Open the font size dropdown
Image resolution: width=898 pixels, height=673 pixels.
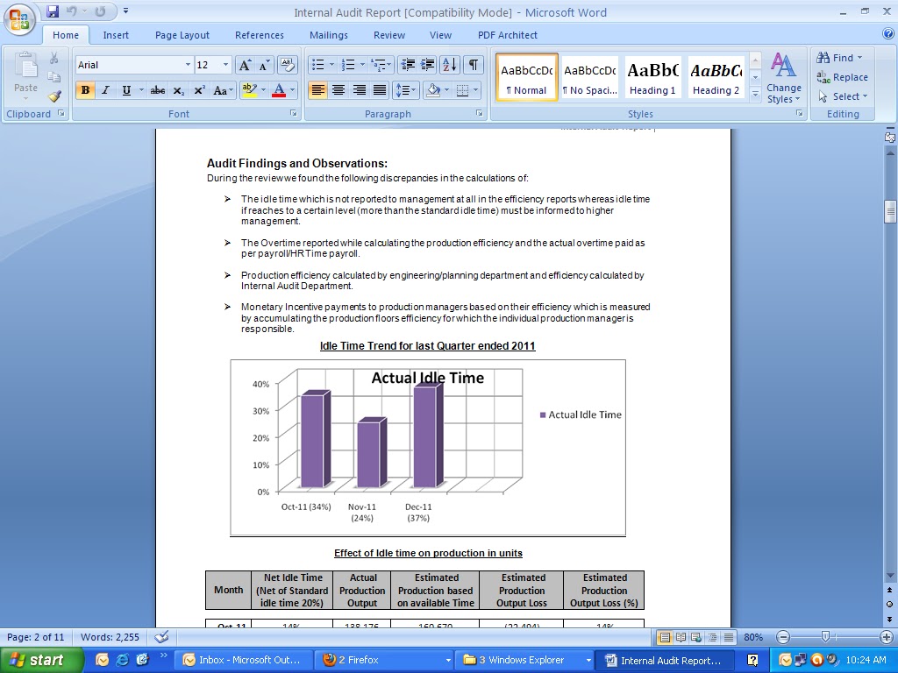pyautogui.click(x=225, y=65)
